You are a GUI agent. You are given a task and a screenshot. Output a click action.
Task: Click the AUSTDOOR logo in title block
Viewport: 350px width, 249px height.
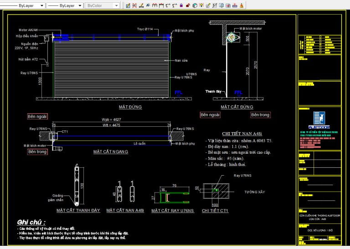click(x=319, y=120)
